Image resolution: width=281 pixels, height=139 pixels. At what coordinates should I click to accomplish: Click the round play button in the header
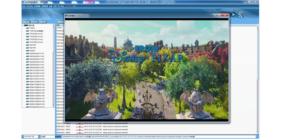point(233,14)
